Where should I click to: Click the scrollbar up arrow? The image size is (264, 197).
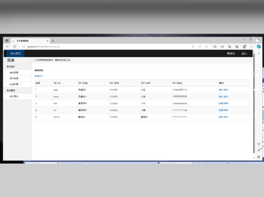point(254,52)
